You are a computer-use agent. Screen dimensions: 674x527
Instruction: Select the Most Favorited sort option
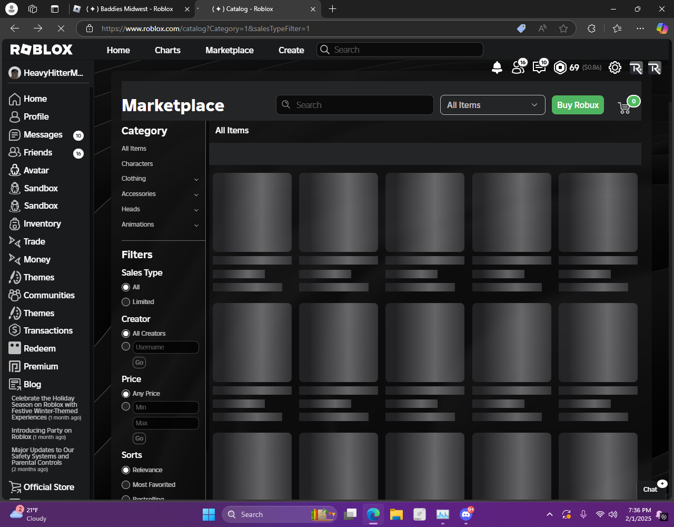pos(126,485)
